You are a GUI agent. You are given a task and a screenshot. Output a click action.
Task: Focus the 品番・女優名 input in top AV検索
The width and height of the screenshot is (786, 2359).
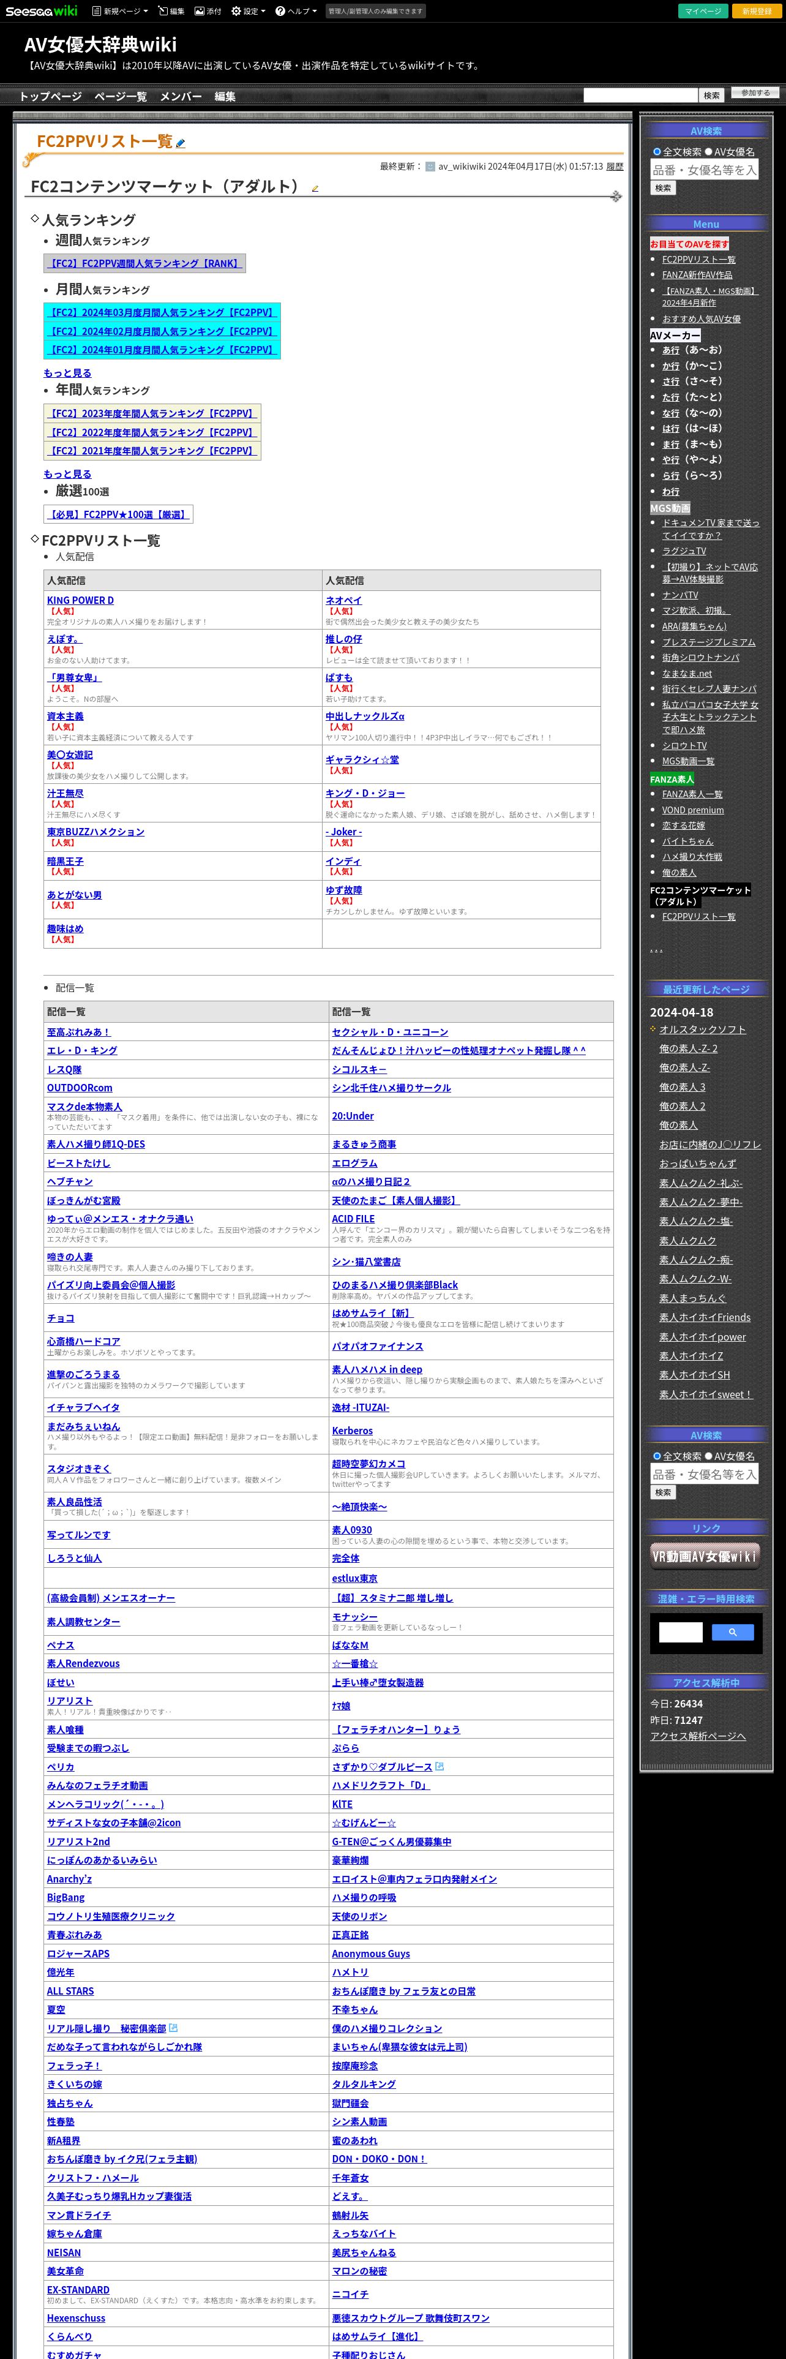[x=705, y=170]
